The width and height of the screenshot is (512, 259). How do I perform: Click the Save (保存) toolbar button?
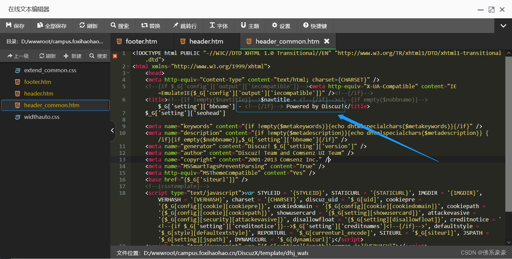coord(15,26)
